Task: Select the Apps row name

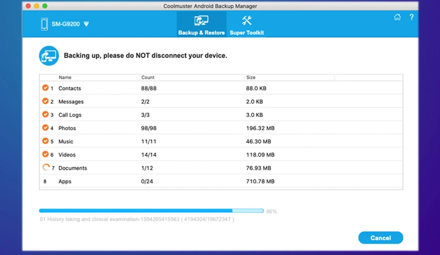Action: [x=65, y=181]
